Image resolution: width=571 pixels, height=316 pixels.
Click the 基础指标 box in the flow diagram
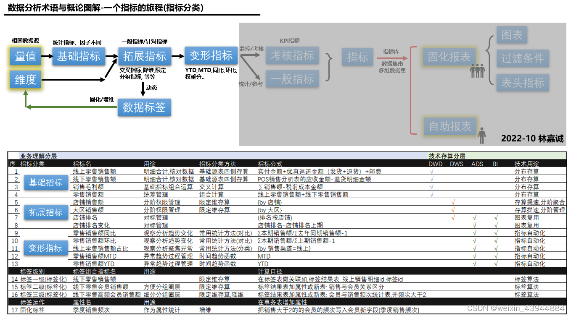(x=79, y=56)
